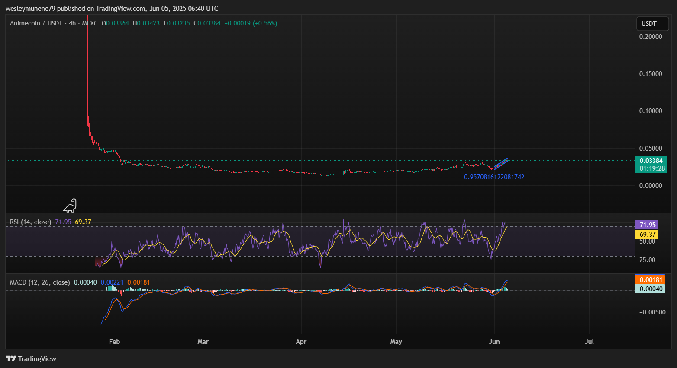677x368 pixels.
Task: Click the Jun label on time axis
Action: coord(494,341)
